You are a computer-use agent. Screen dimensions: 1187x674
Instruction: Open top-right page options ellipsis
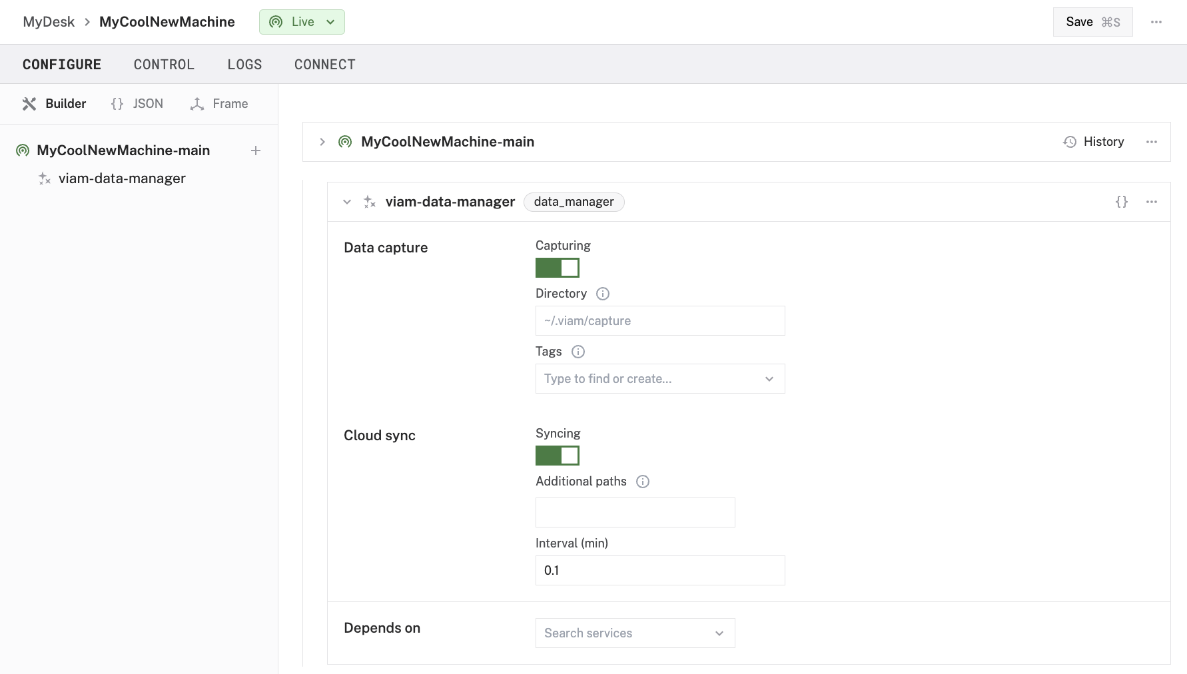pos(1156,22)
